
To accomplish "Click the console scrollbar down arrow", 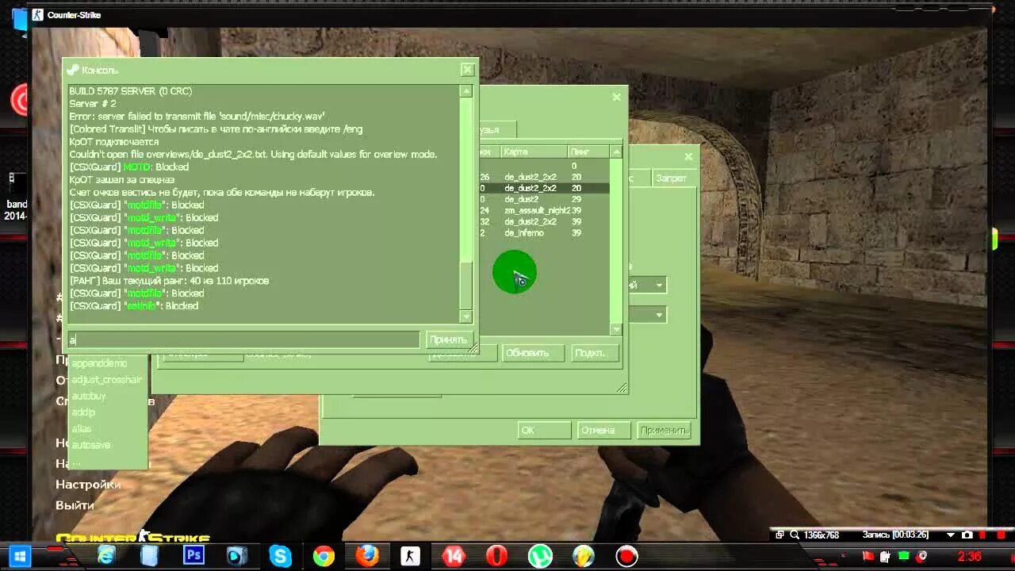I will click(x=466, y=318).
